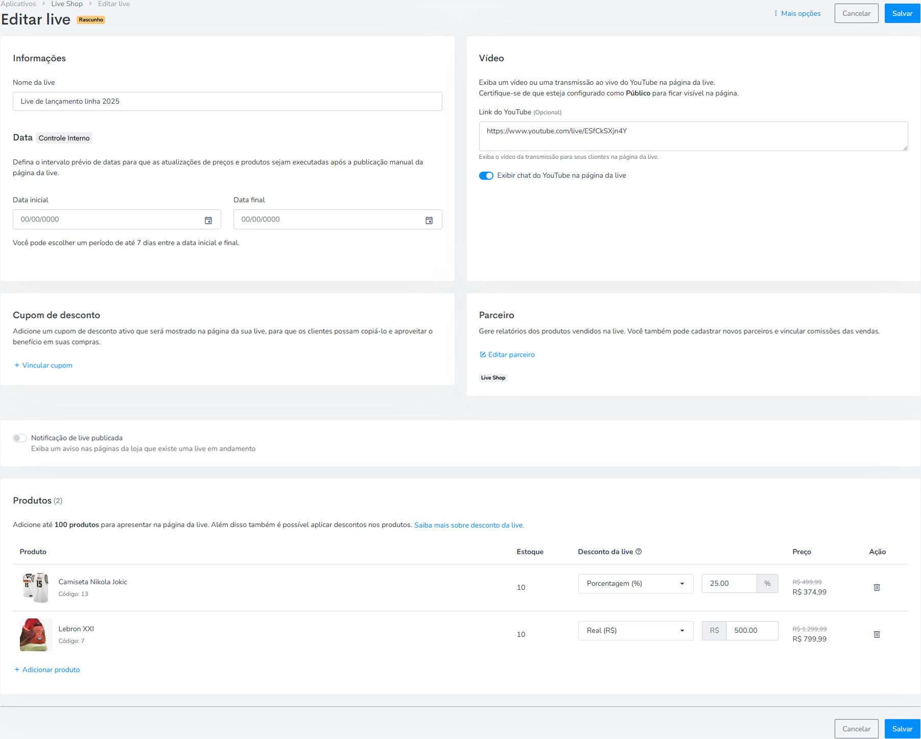
Task: Click the price R$ 799,99
Action: (x=809, y=639)
